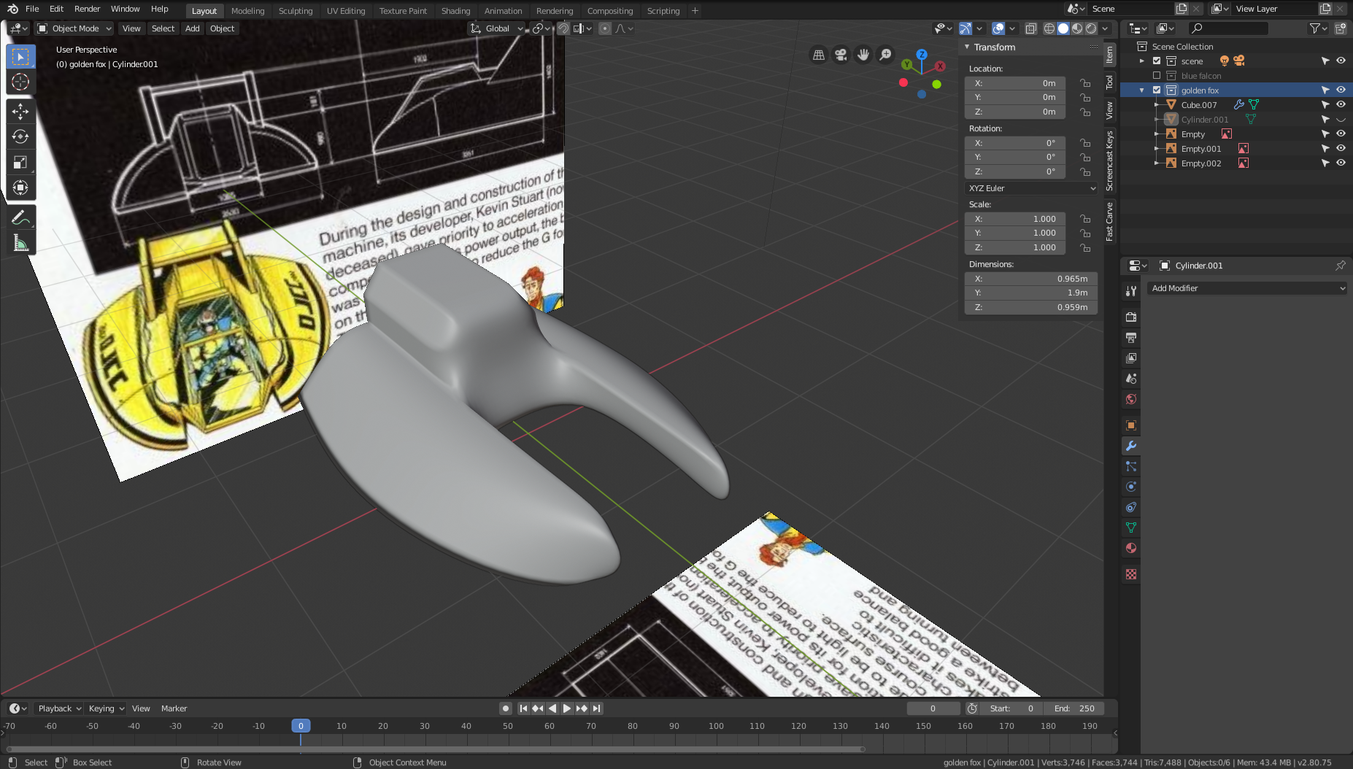The height and width of the screenshot is (769, 1353).
Task: Expand the scene collection row
Action: (1142, 61)
